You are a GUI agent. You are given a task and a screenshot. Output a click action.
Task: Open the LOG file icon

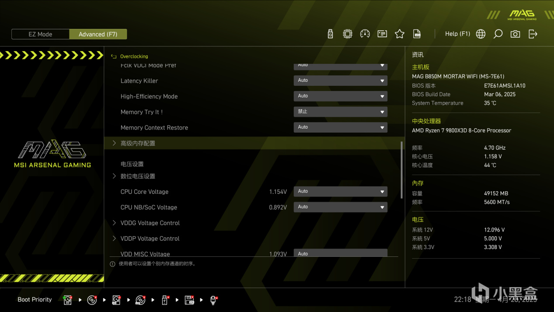(417, 34)
